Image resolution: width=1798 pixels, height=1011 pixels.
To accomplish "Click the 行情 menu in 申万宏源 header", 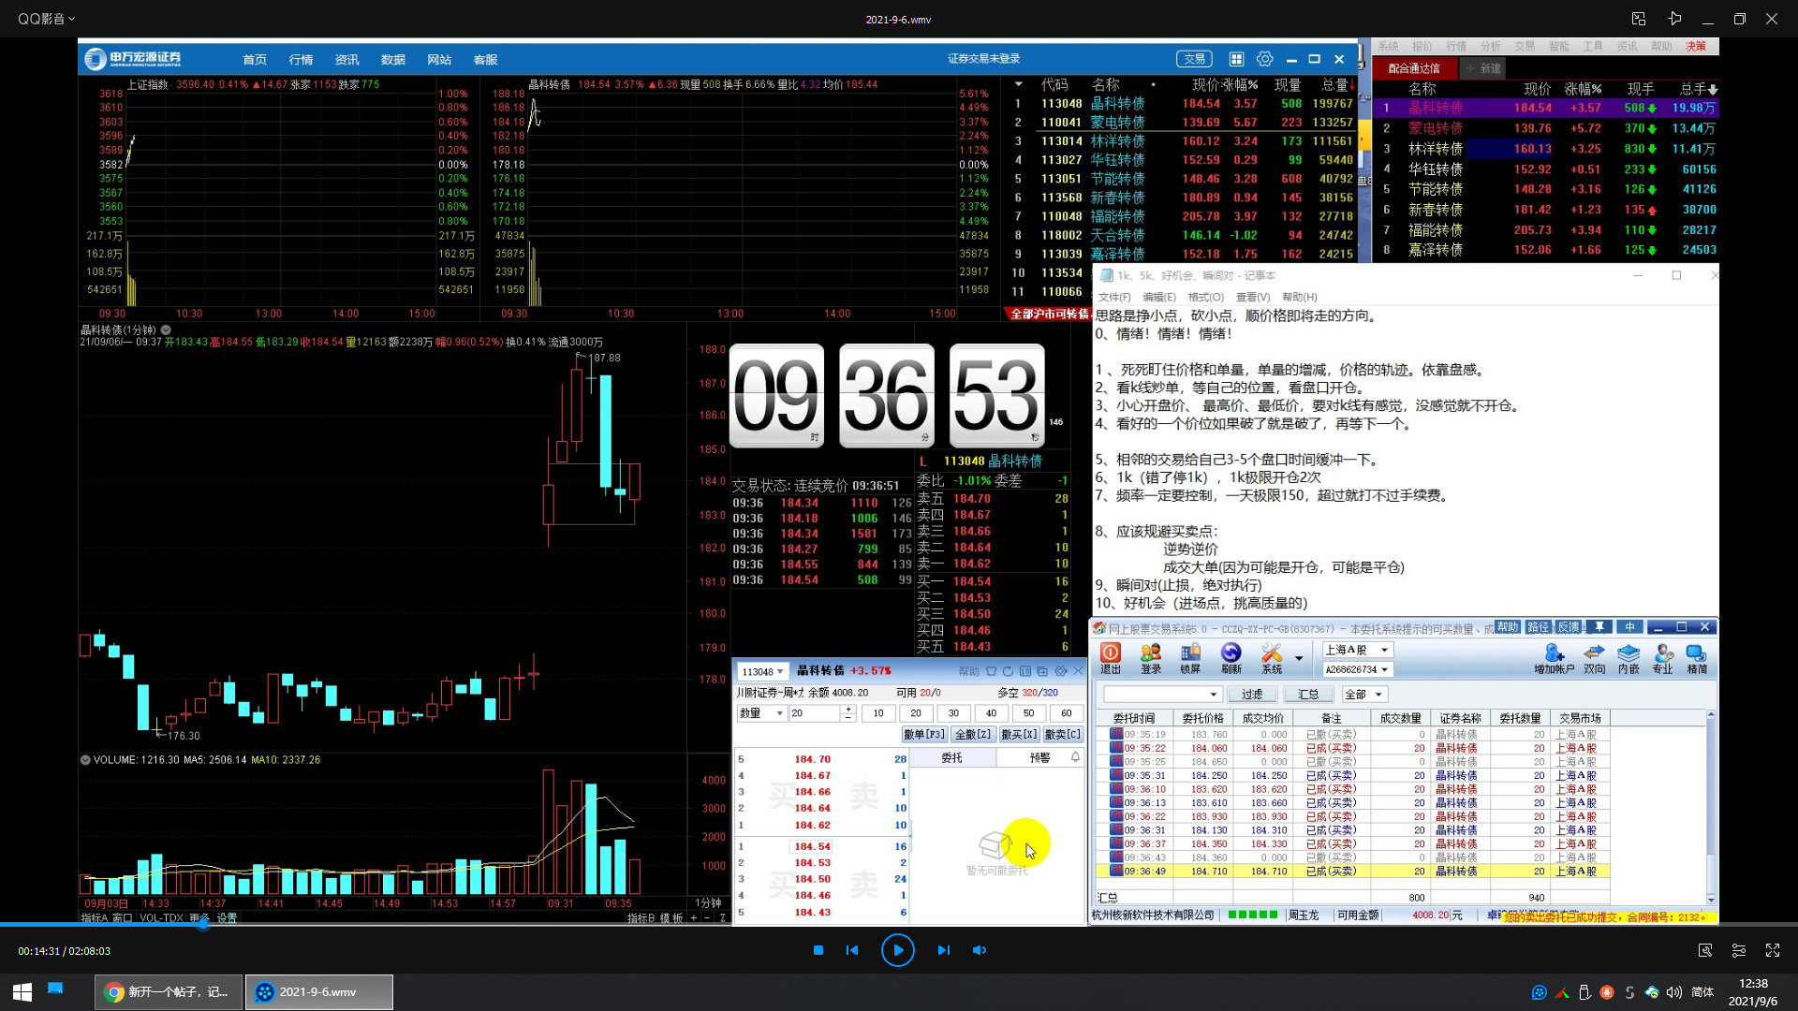I will tap(301, 60).
